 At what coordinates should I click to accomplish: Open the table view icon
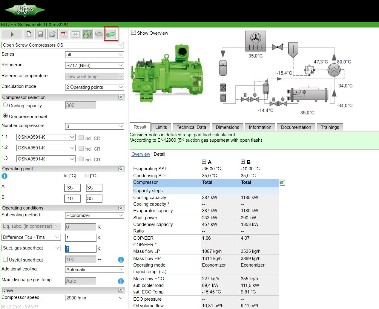[75, 34]
